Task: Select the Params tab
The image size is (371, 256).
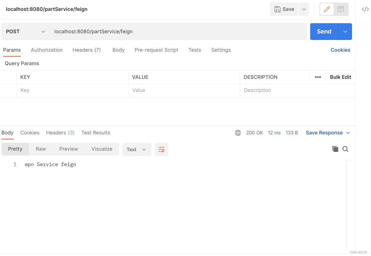Action: click(x=12, y=50)
